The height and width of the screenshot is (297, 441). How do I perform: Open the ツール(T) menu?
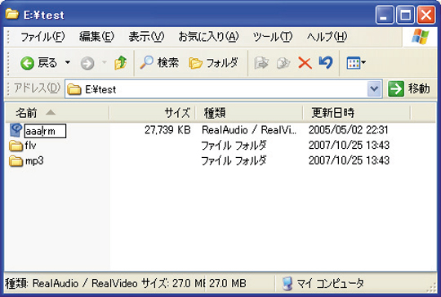(273, 37)
